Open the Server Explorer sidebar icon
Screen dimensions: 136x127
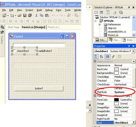pyautogui.click(x=2, y=27)
